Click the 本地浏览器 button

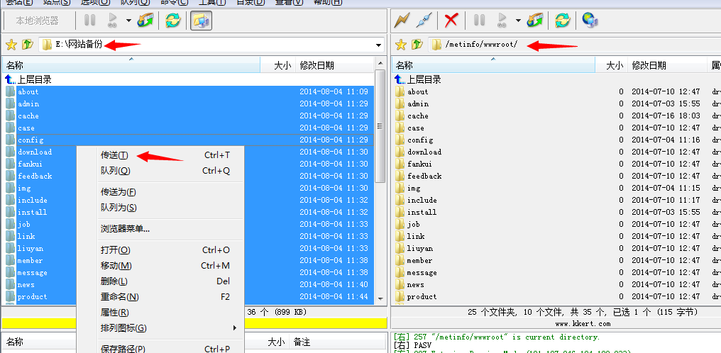[x=38, y=21]
